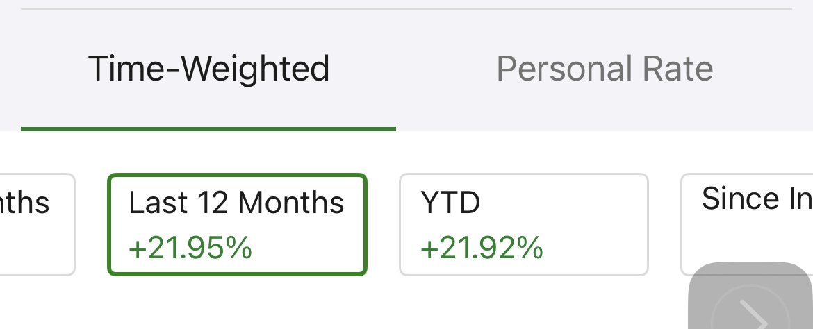Click the +21.92% YTD return value
Screen dimensions: 813x329
(482, 248)
